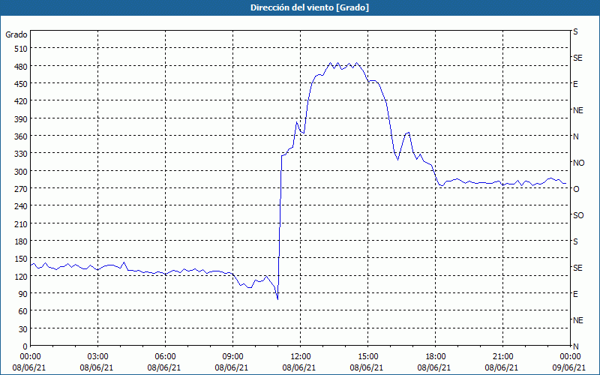The image size is (600, 375).
Task: Select the 330 left axis label
Action: tap(21, 154)
